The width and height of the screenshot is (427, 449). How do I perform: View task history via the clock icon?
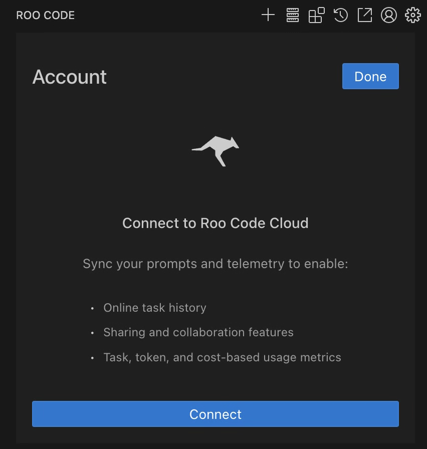[x=340, y=15]
